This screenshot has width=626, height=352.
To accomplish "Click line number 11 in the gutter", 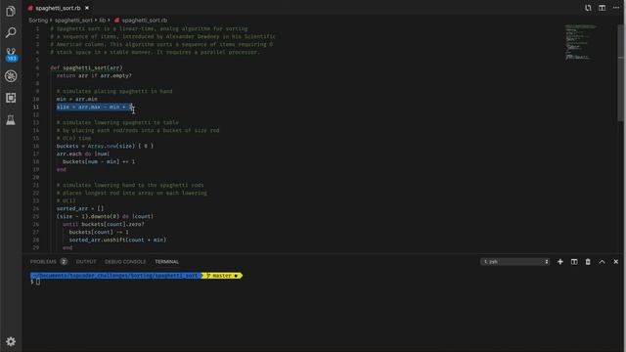I will pos(36,107).
